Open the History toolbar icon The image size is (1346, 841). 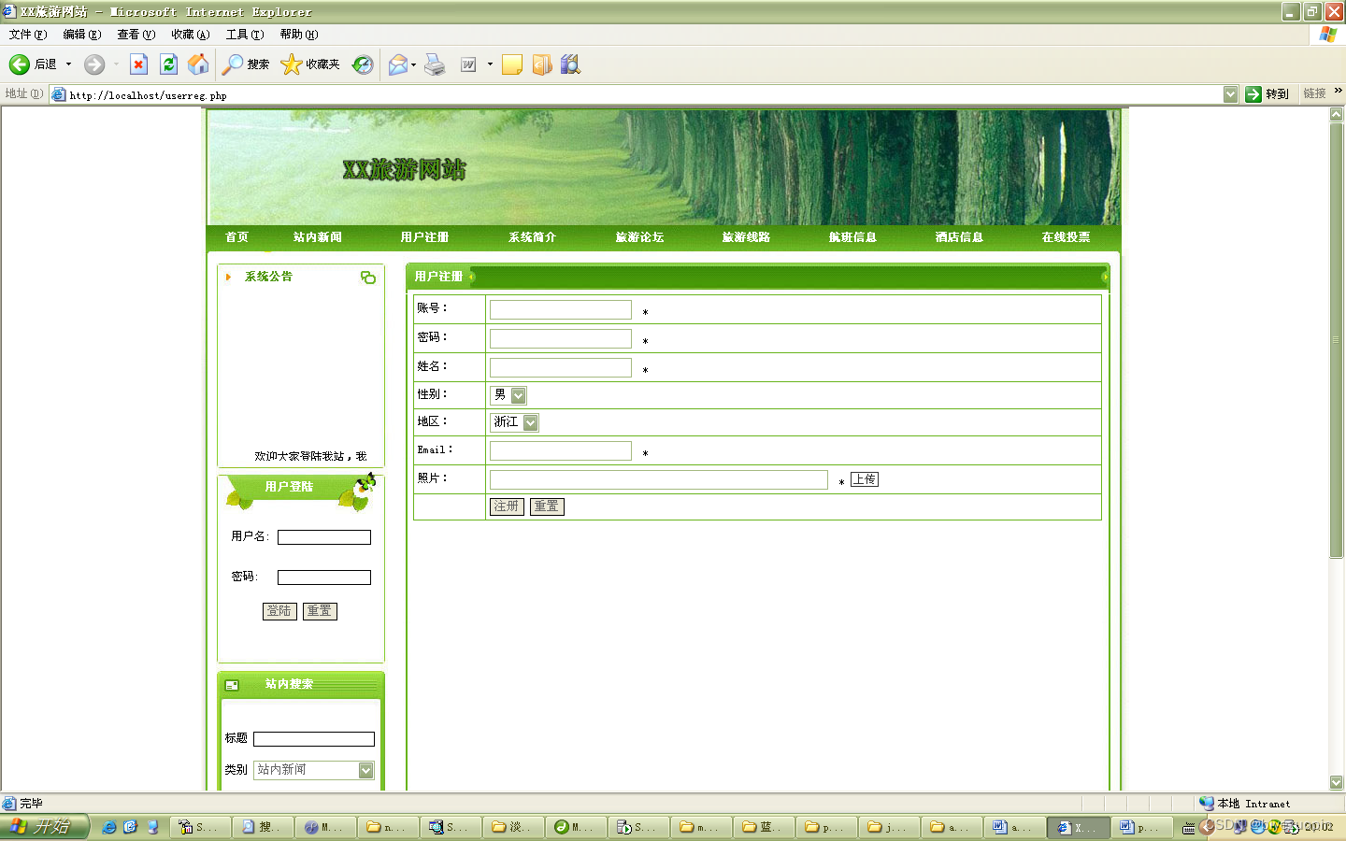pos(363,64)
